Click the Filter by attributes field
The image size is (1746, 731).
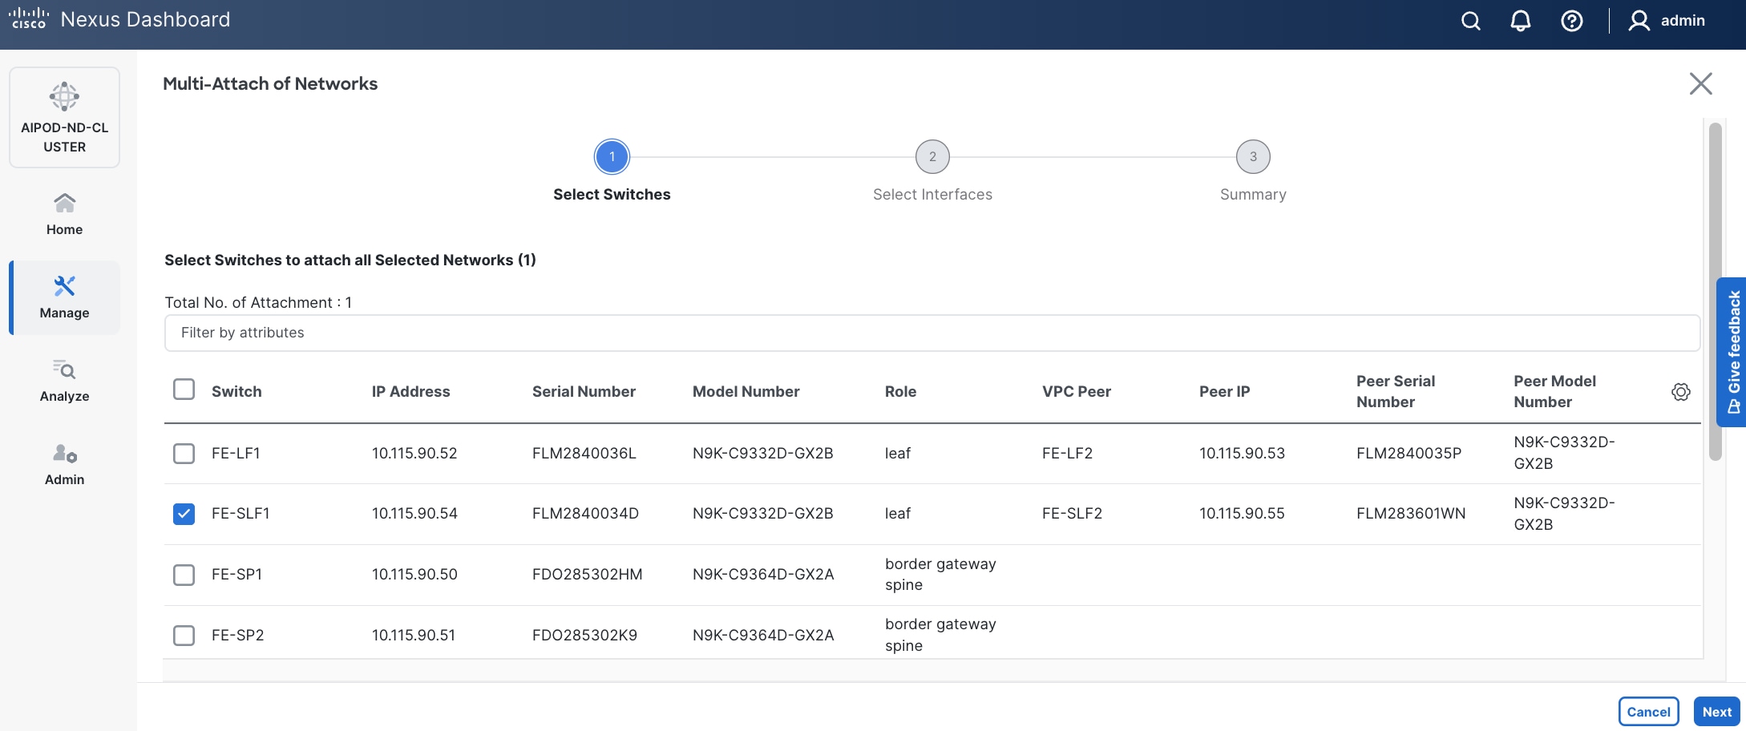point(932,333)
